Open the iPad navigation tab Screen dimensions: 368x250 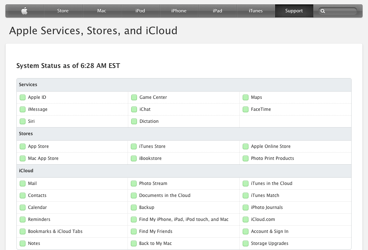tap(217, 11)
